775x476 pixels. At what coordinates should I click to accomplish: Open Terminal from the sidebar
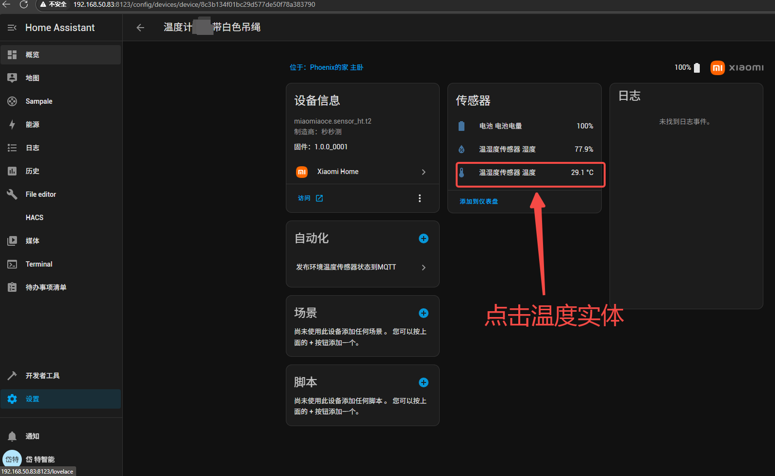(39, 264)
